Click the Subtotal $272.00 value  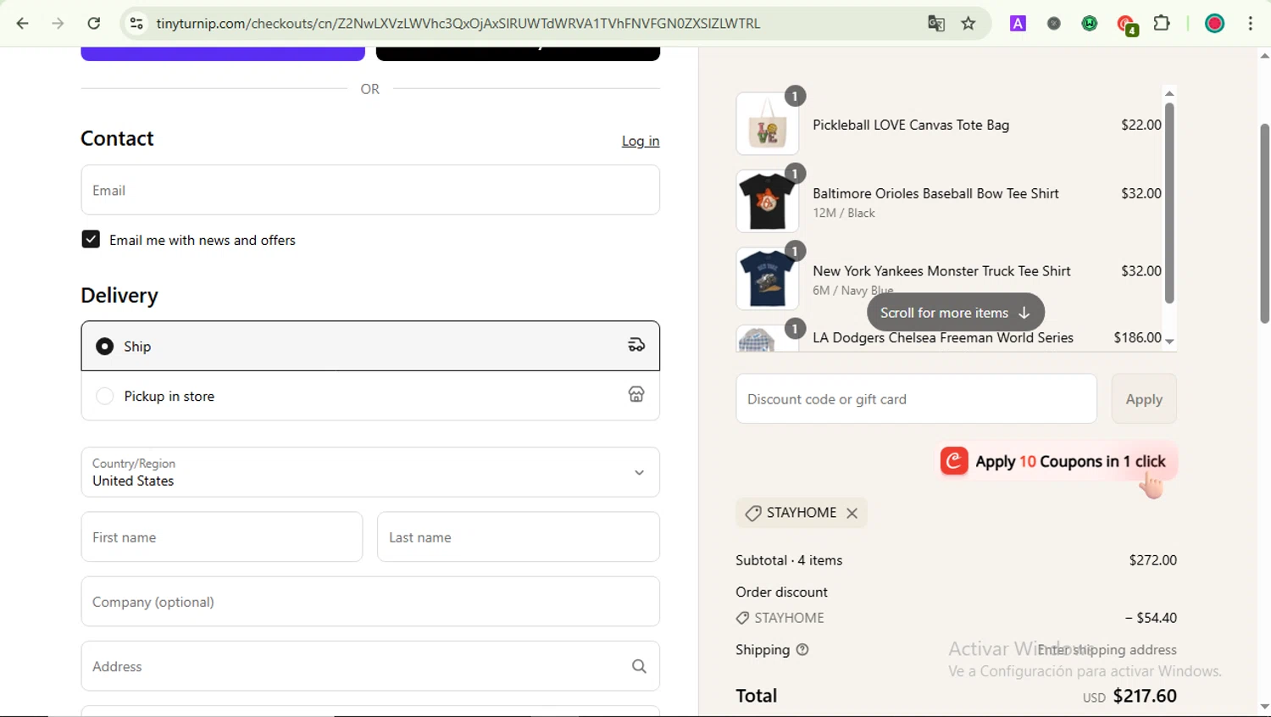point(1152,560)
